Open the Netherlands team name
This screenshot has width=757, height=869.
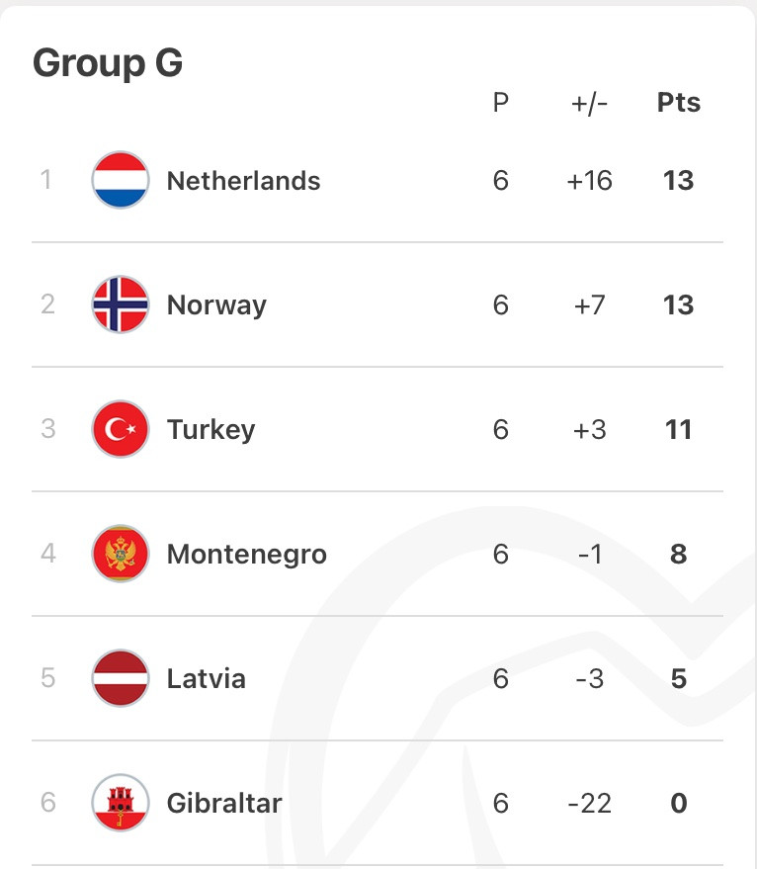tap(244, 181)
